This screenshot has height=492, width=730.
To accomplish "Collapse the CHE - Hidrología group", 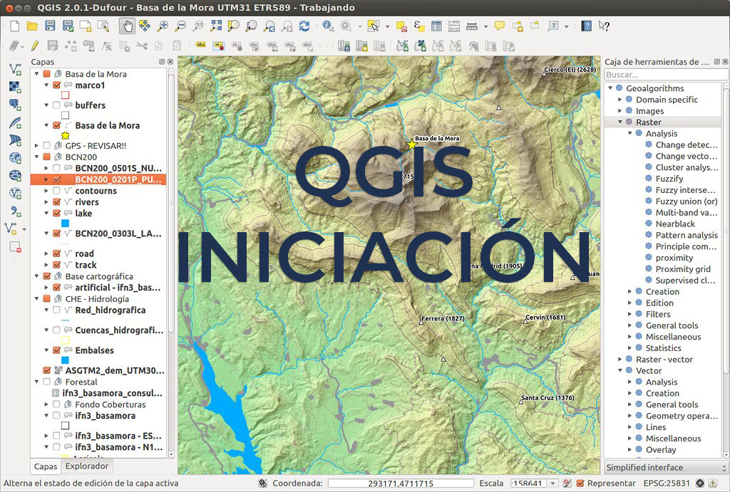I will pyautogui.click(x=37, y=298).
